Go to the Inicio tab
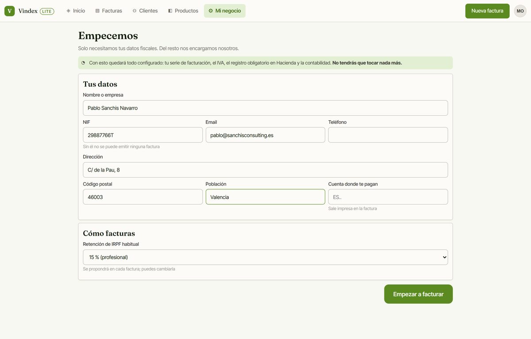The height and width of the screenshot is (339, 531). [x=76, y=11]
